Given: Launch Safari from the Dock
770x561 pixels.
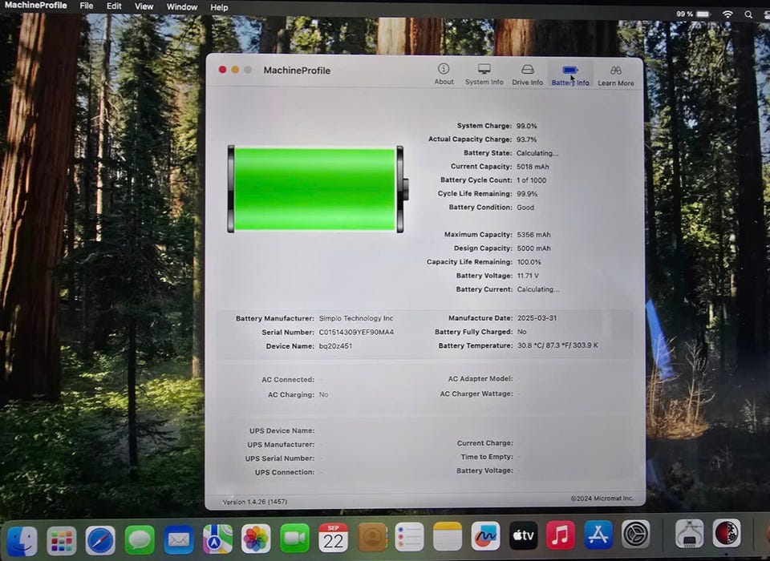Looking at the screenshot, I should (100, 538).
